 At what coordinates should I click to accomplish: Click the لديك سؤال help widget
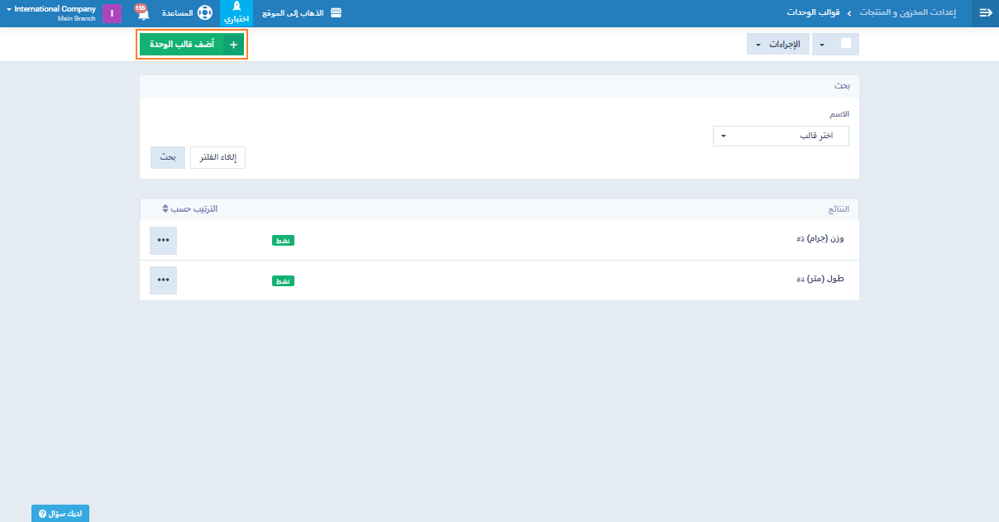click(x=60, y=514)
